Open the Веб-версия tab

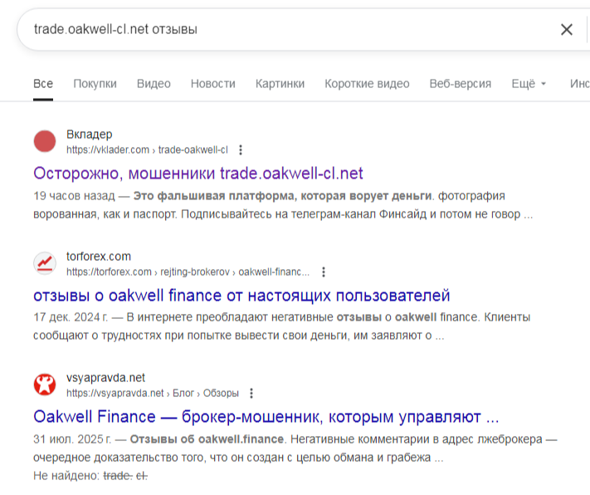coord(460,84)
